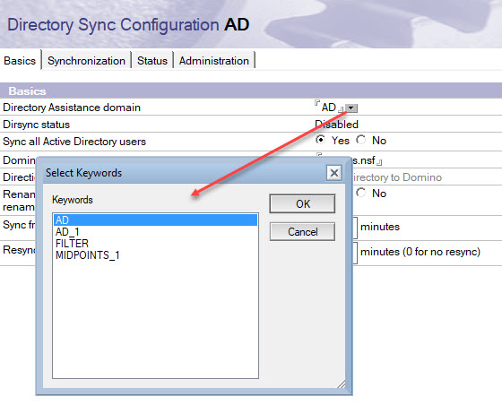The height and width of the screenshot is (405, 502).
Task: Switch to the Synchronization tab
Action: pos(86,60)
